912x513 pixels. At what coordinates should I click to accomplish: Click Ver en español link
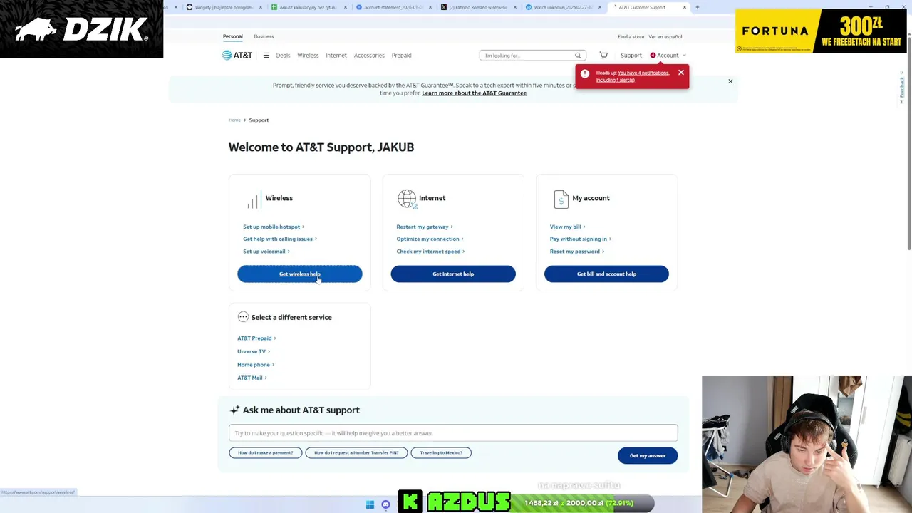coord(665,36)
